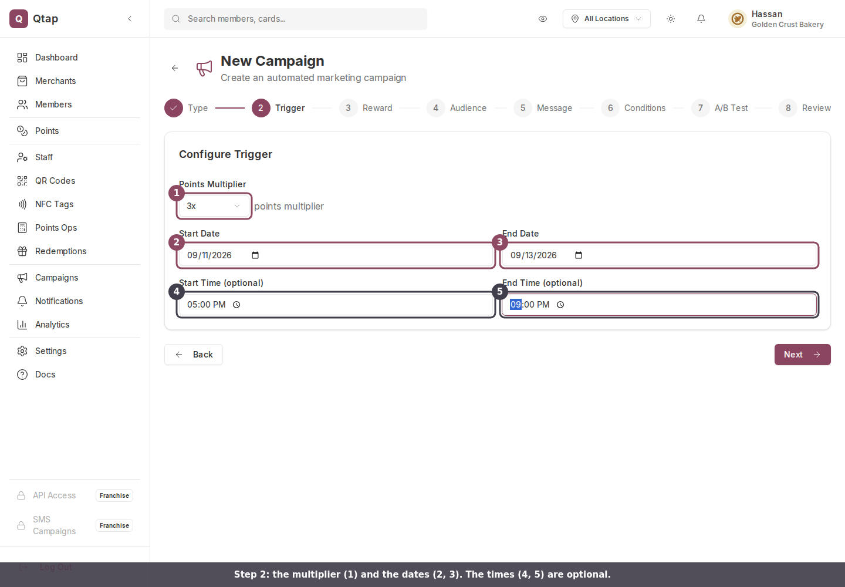Go to the Type step
Image resolution: width=845 pixels, height=587 pixels.
click(x=187, y=108)
